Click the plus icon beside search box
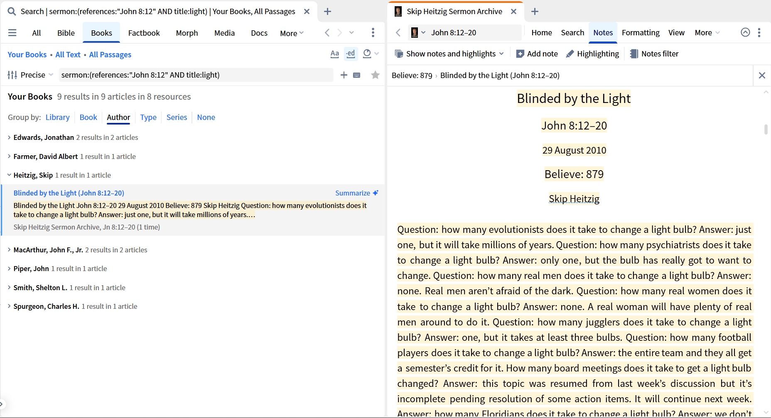Screen dimensions: 771x418 (344, 75)
